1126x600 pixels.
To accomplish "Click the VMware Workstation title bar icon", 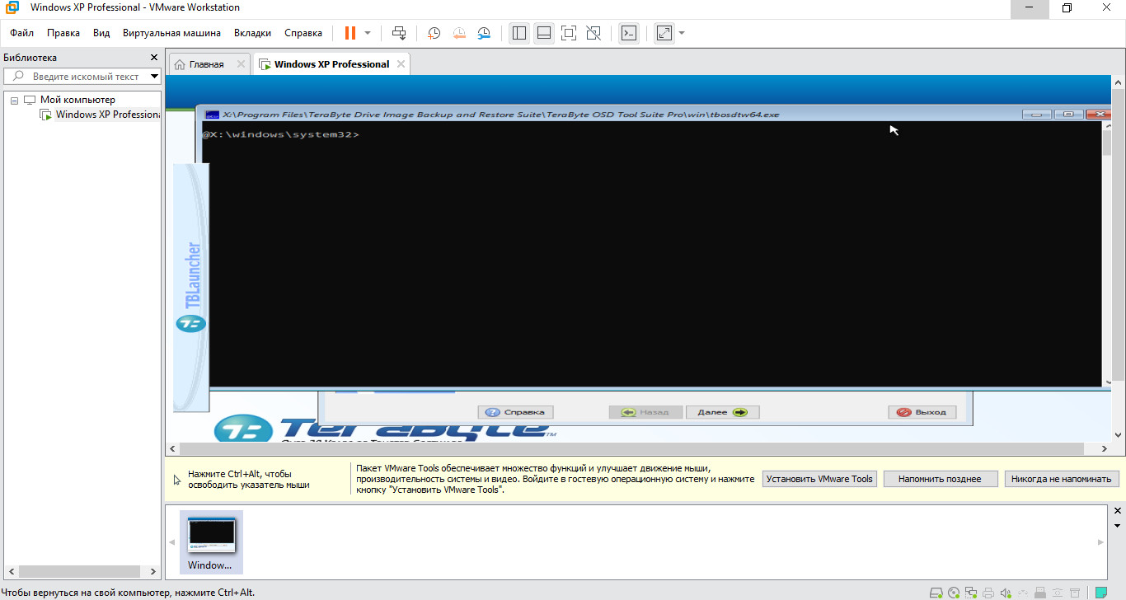I will pos(12,7).
